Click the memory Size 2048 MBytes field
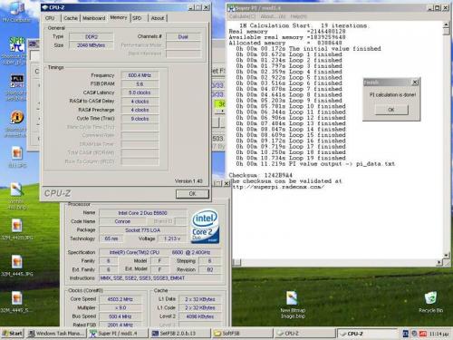 pyautogui.click(x=92, y=45)
